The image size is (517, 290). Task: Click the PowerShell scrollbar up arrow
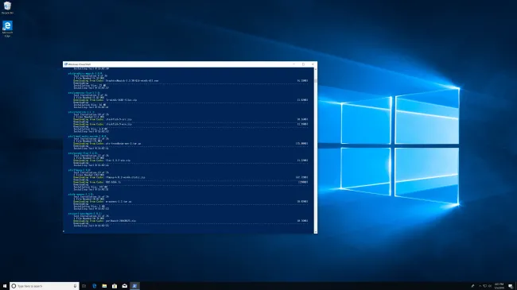[316, 69]
